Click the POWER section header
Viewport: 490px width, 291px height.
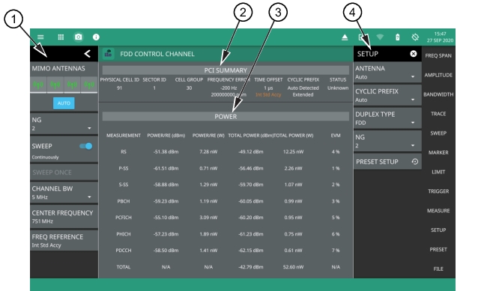coord(226,117)
